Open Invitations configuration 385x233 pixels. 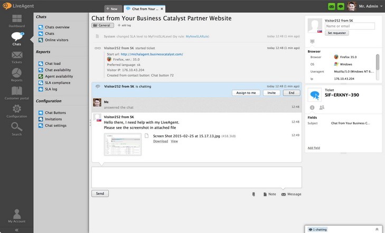pos(50,119)
